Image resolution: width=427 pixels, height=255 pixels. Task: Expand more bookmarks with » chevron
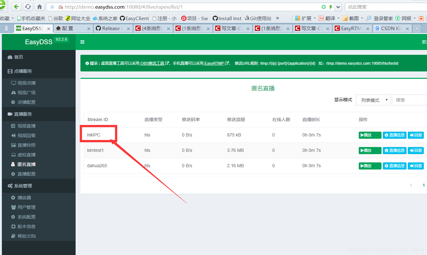pyautogui.click(x=277, y=18)
